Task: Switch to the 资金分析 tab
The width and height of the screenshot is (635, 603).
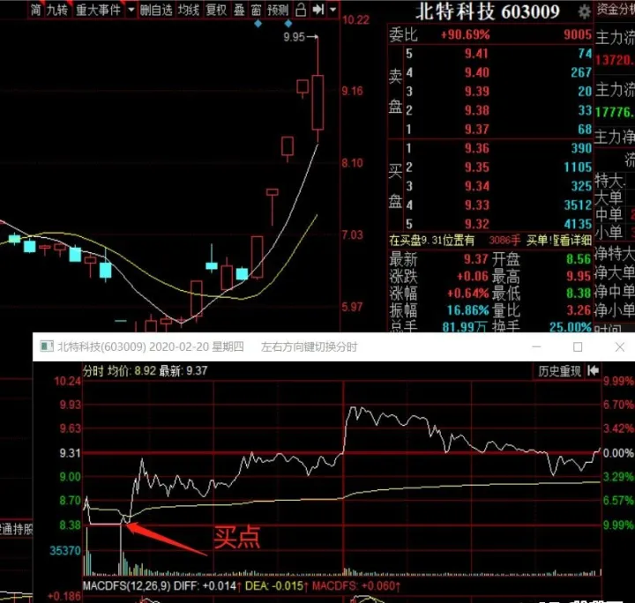Action: (616, 10)
